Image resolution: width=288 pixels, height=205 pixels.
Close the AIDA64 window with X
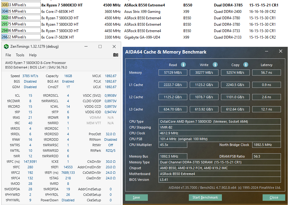[280, 51]
